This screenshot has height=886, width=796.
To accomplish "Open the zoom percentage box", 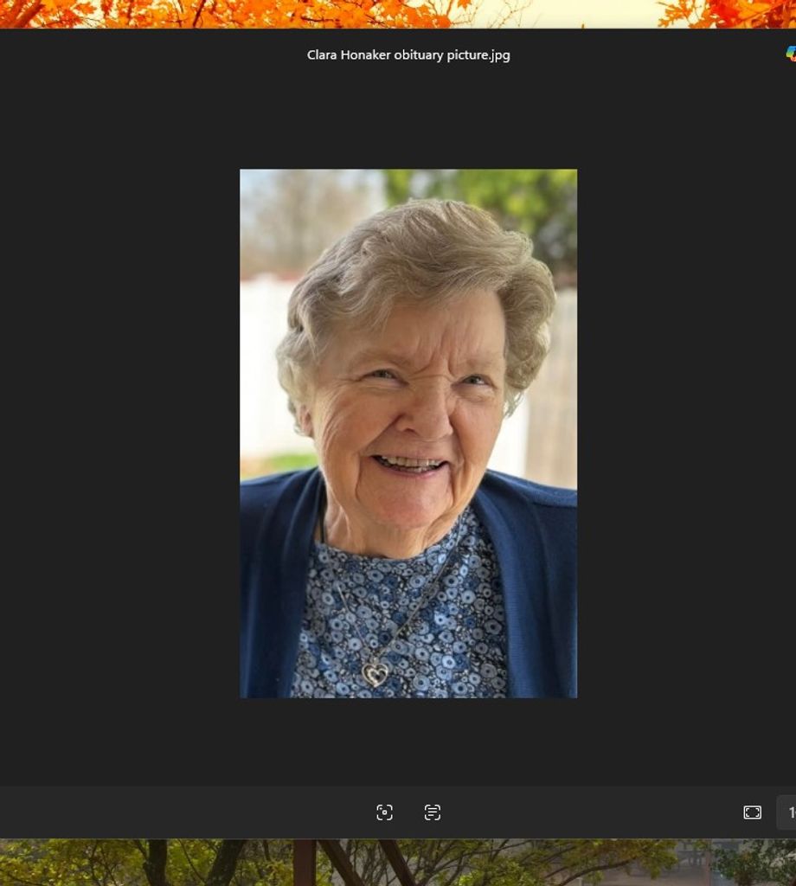I will pyautogui.click(x=788, y=812).
